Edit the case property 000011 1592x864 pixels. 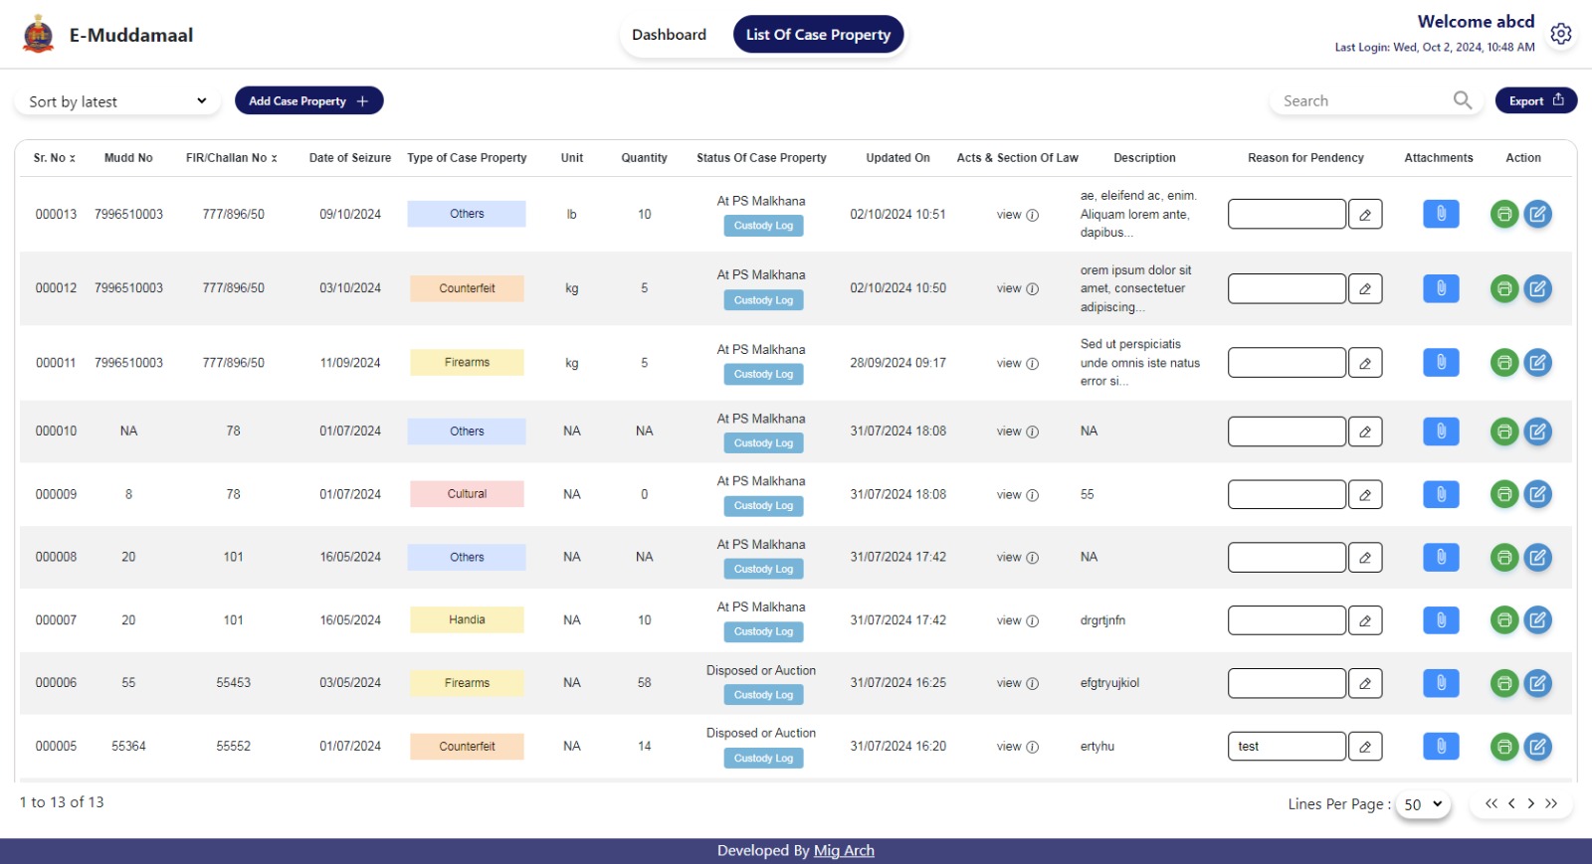[x=1538, y=362]
